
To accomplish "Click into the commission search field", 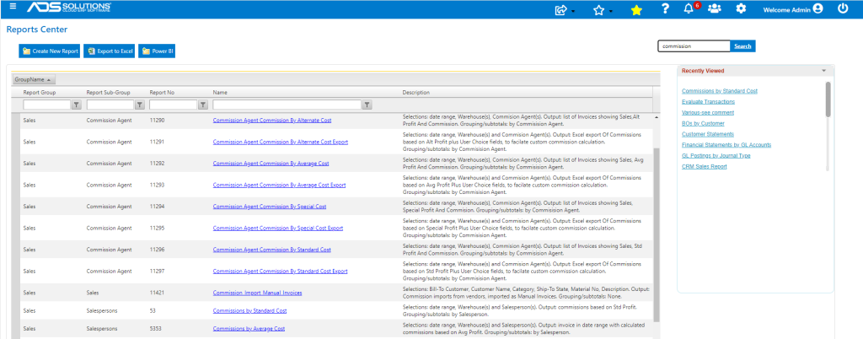I will [694, 46].
